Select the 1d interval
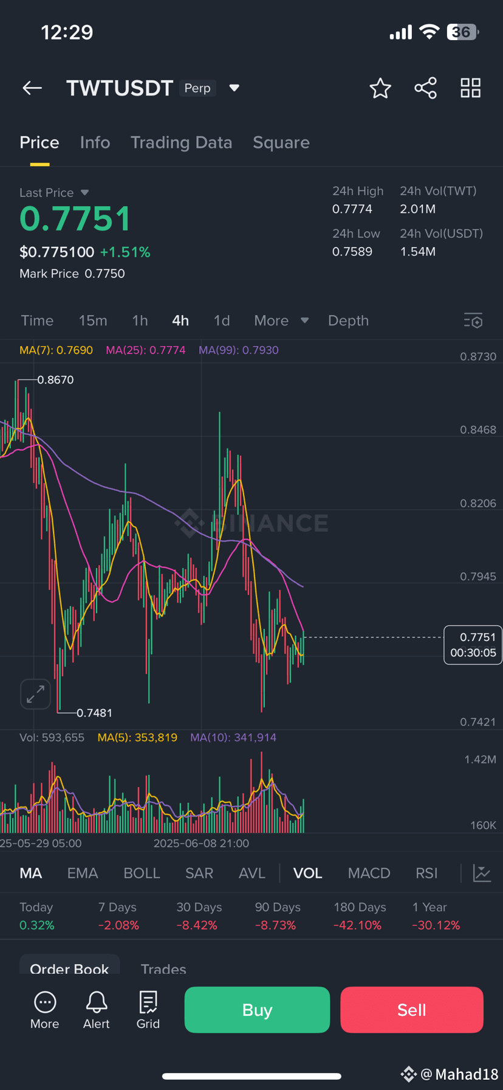The height and width of the screenshot is (1090, 503). 222,321
